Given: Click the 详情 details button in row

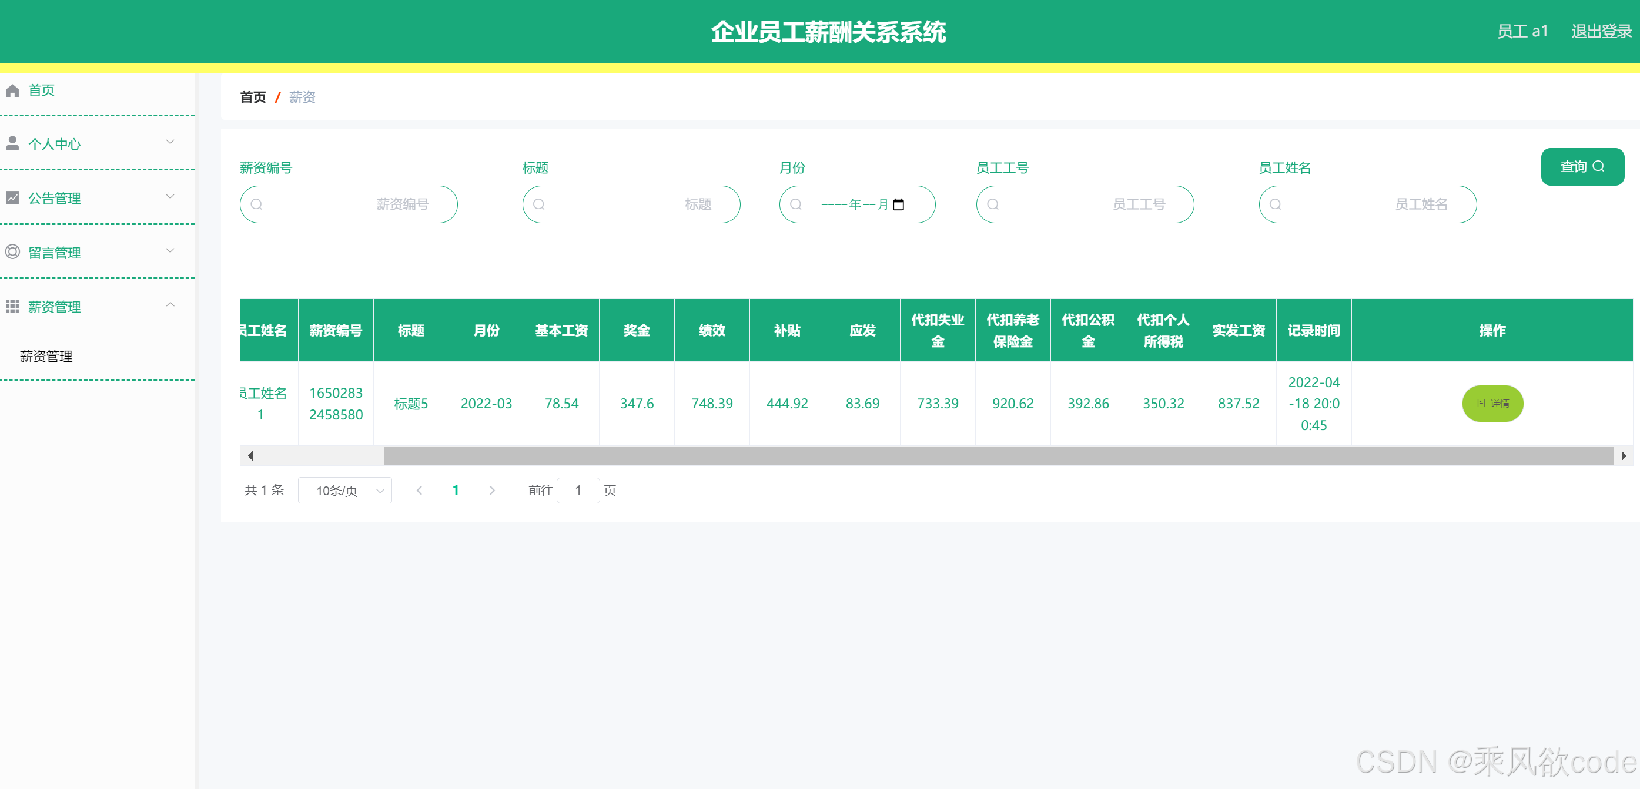Looking at the screenshot, I should pyautogui.click(x=1492, y=404).
